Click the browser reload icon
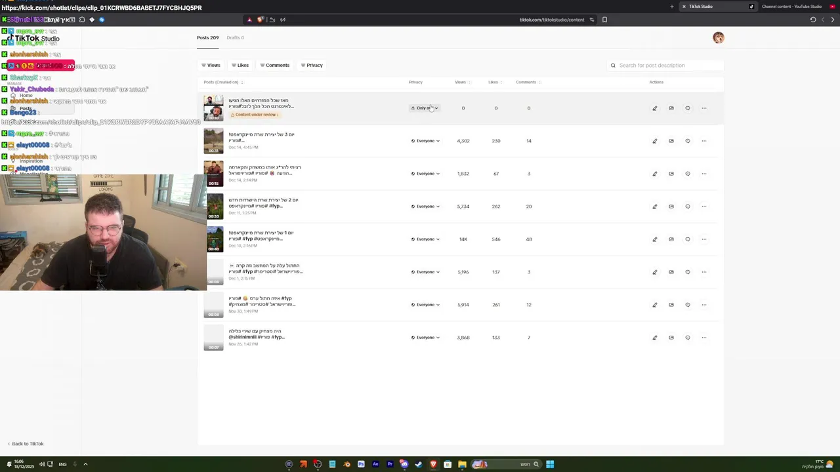This screenshot has height=472, width=840. coord(812,20)
